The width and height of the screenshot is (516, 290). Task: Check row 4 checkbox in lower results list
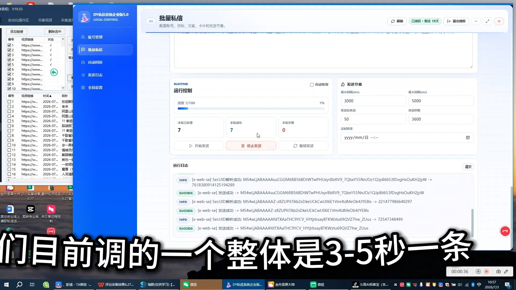click(x=9, y=116)
